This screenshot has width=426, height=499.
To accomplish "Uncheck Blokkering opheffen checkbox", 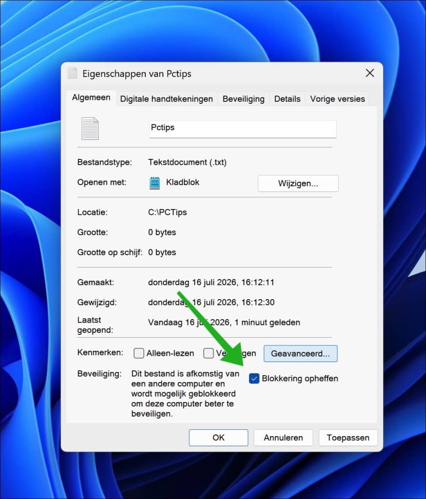I will pos(254,379).
